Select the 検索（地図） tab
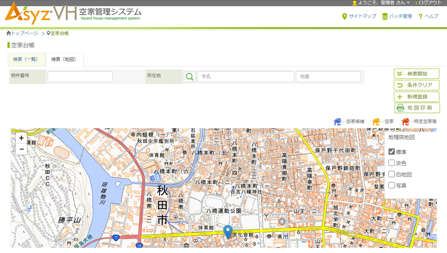 point(65,59)
